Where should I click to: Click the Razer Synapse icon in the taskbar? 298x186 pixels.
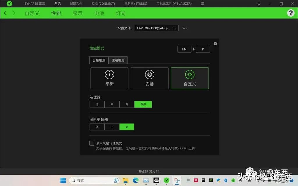coord(166,180)
